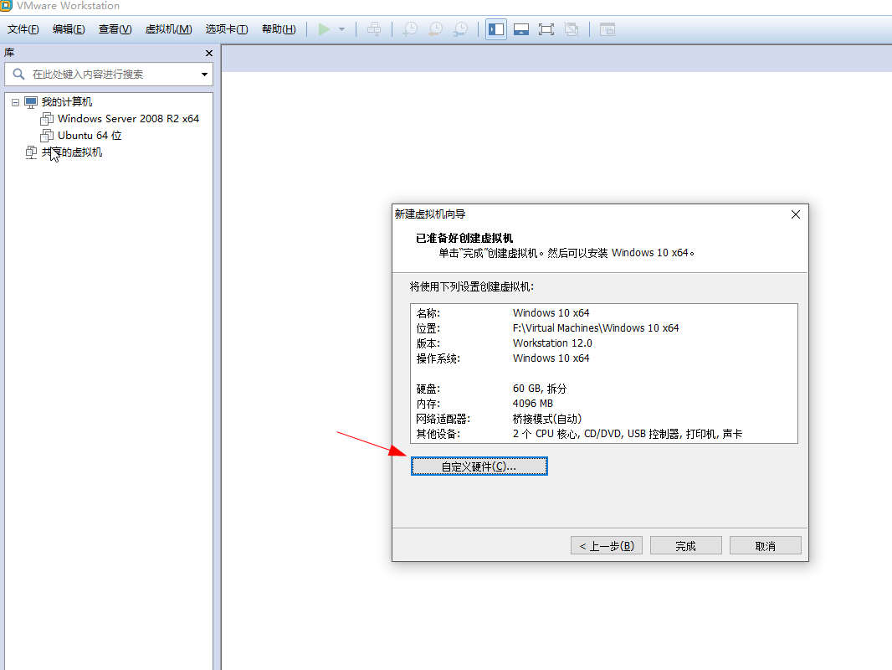Click the VMware Workstation title bar icon

[6, 6]
